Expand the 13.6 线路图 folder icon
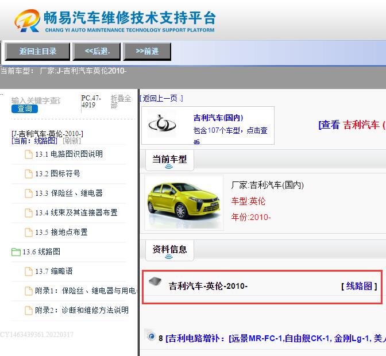Viewport: 386px width, 356px height. coord(16,252)
